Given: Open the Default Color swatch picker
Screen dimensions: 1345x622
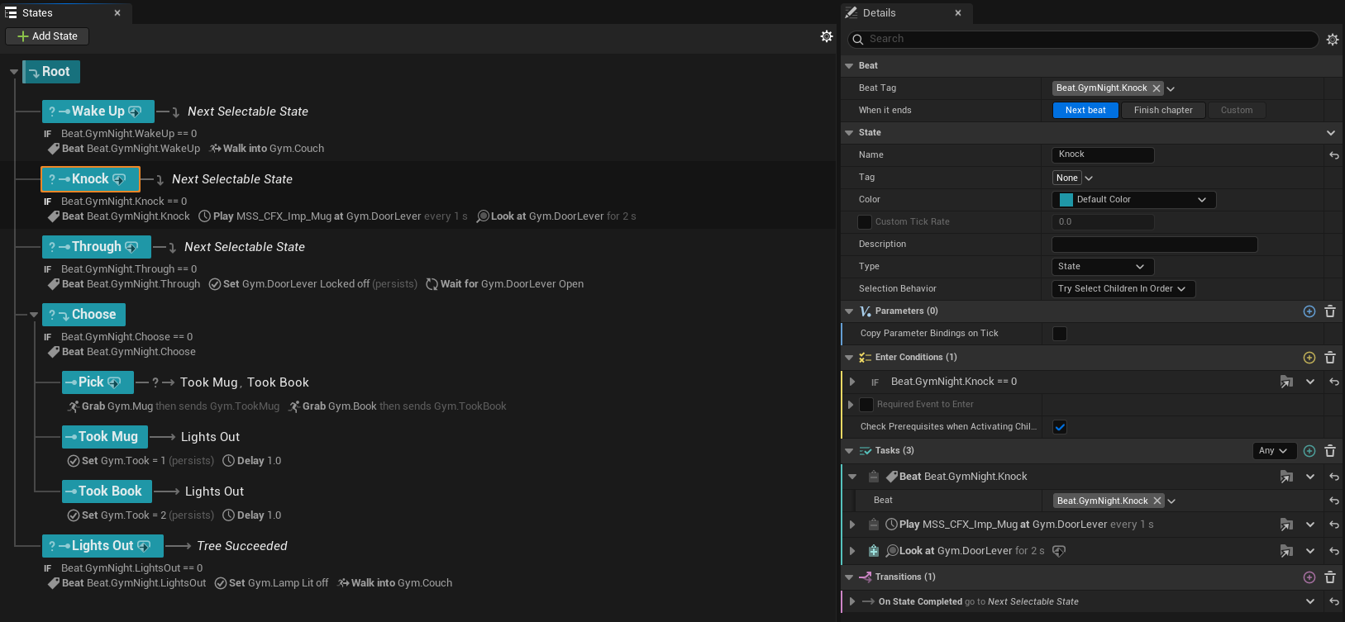Looking at the screenshot, I should click(1133, 200).
